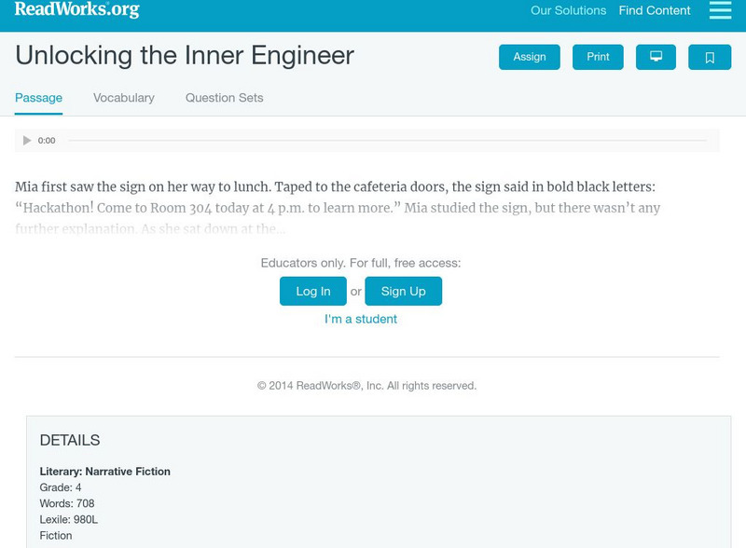The height and width of the screenshot is (548, 746).
Task: Click the passage preview text
Action: click(338, 208)
